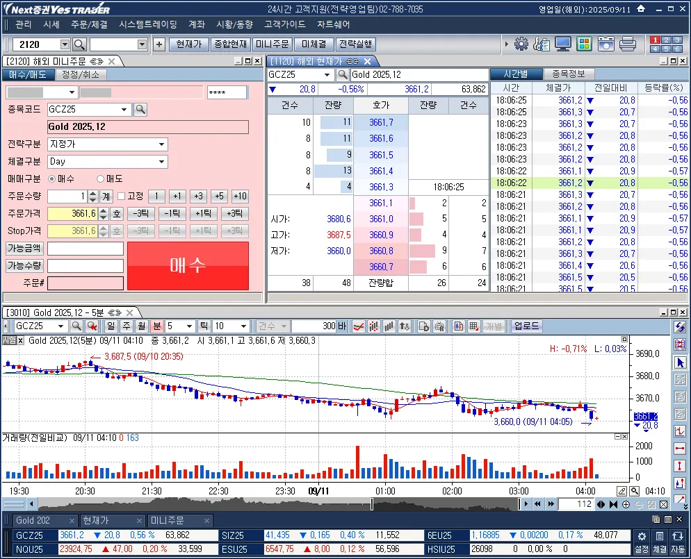
Task: Click the magnifier icon below the chart right side
Action: [x=634, y=491]
